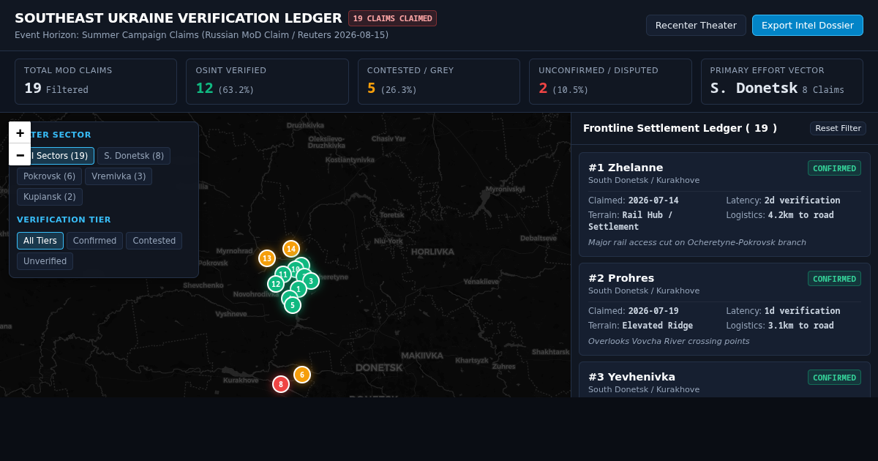Open the #1 Zhelanne ledger card
This screenshot has height=461, width=878.
pyautogui.click(x=724, y=204)
